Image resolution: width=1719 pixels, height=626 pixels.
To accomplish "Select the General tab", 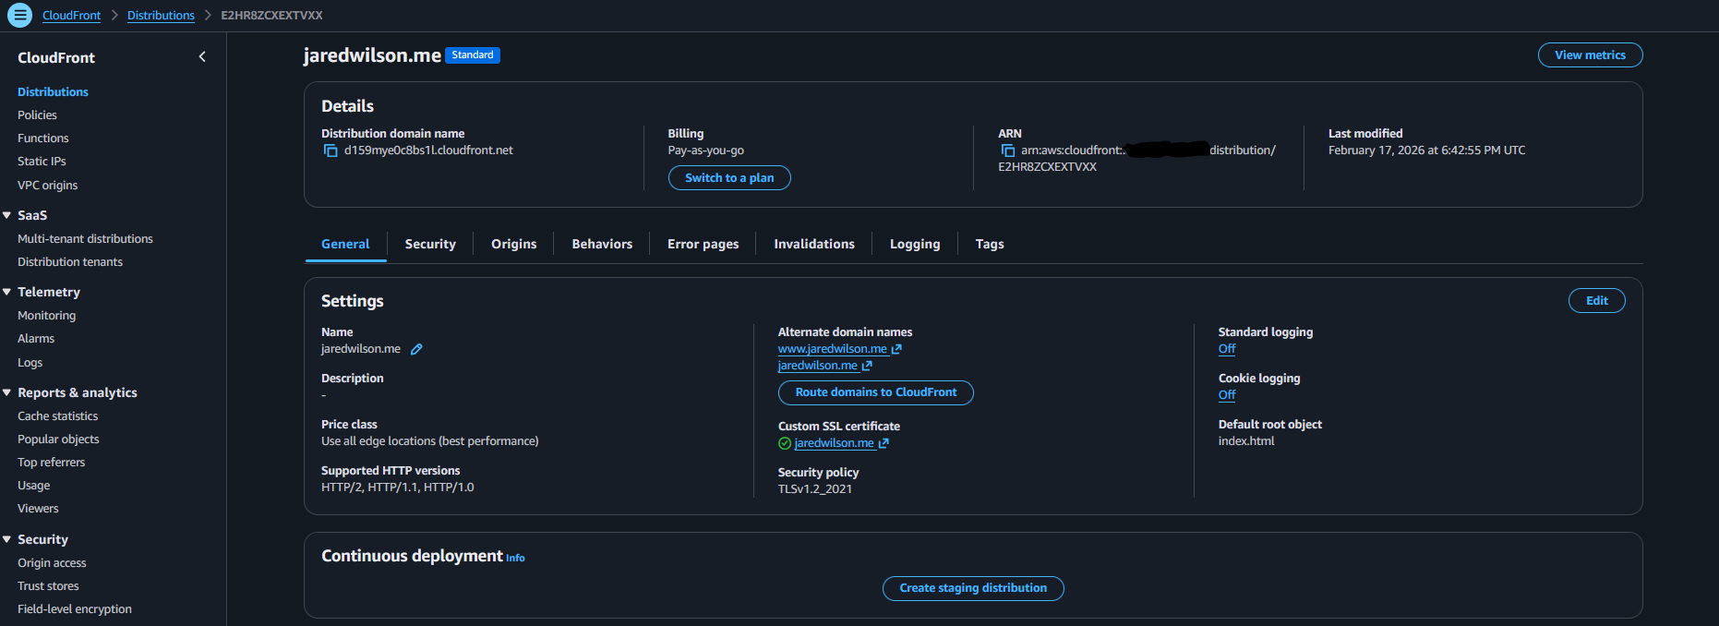I will coord(345,244).
